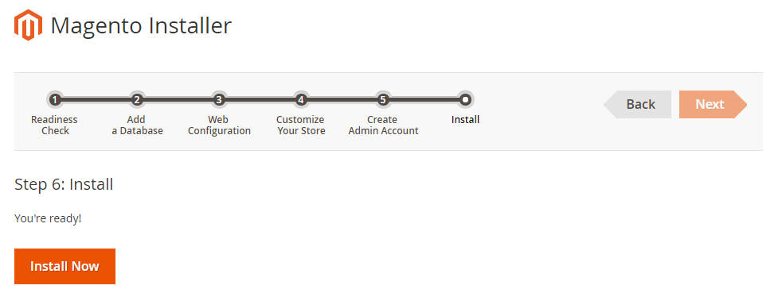Click the You're ready! message
Screen dimensions: 782x293
coord(48,218)
